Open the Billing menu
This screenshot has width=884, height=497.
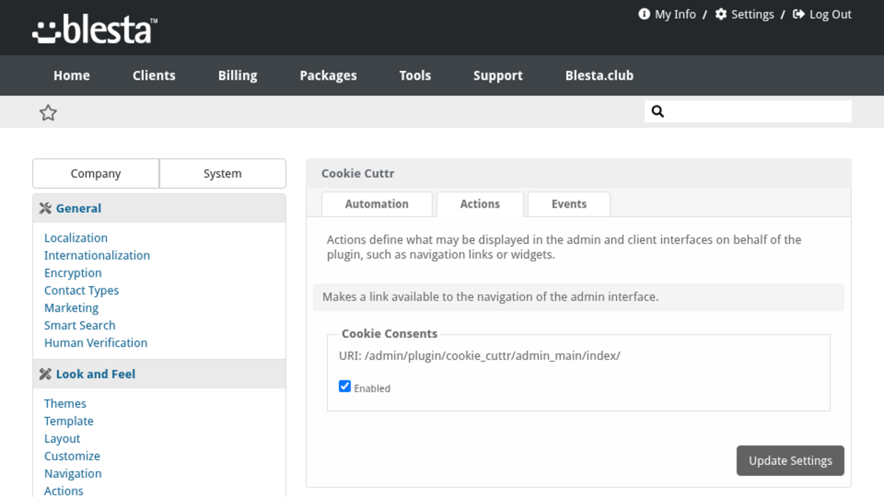pyautogui.click(x=238, y=75)
